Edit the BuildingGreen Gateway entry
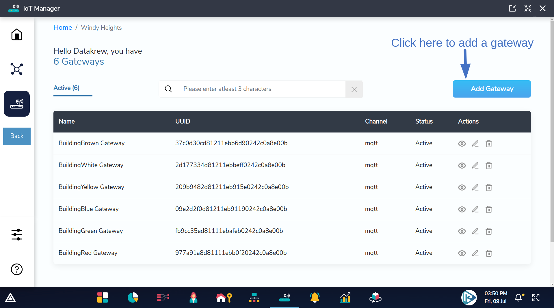Viewport: 554px width, 308px height. click(x=475, y=231)
